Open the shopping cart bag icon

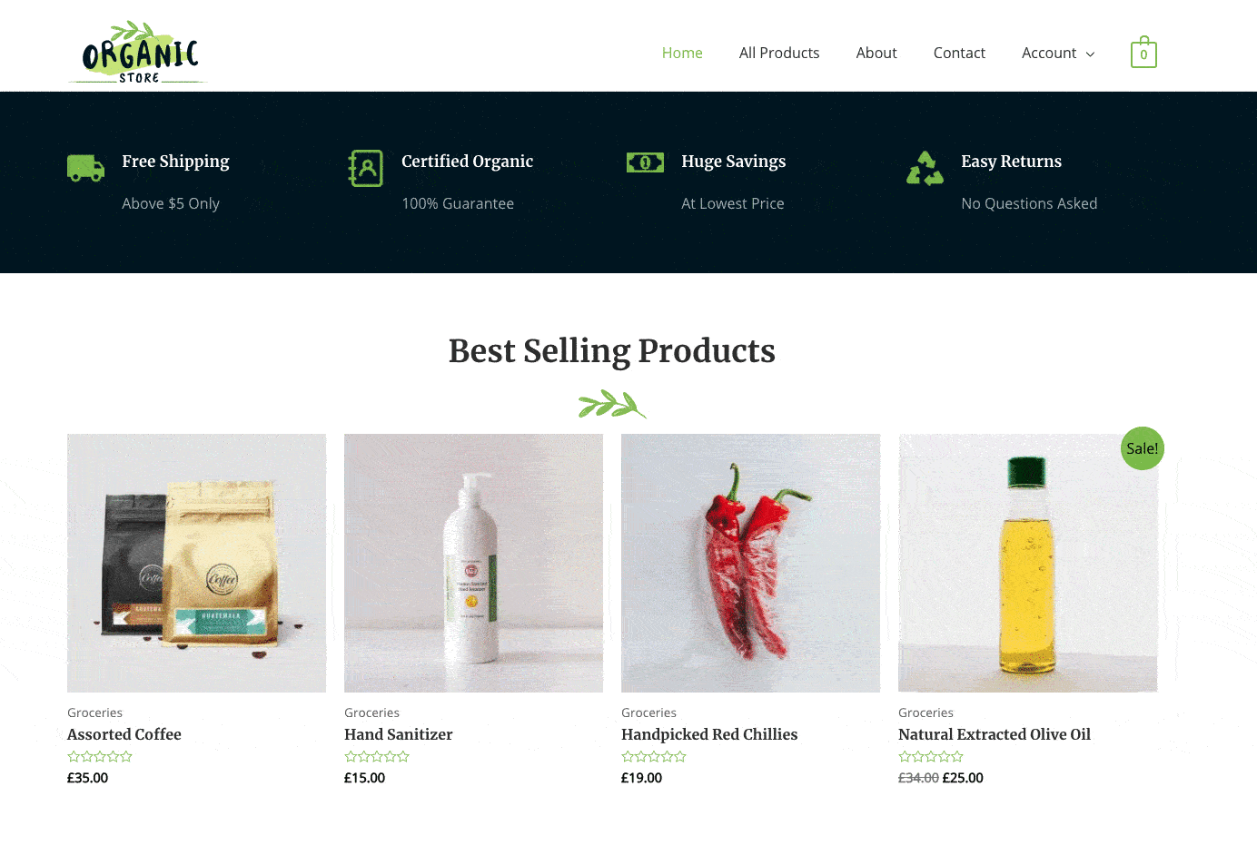coord(1143,53)
